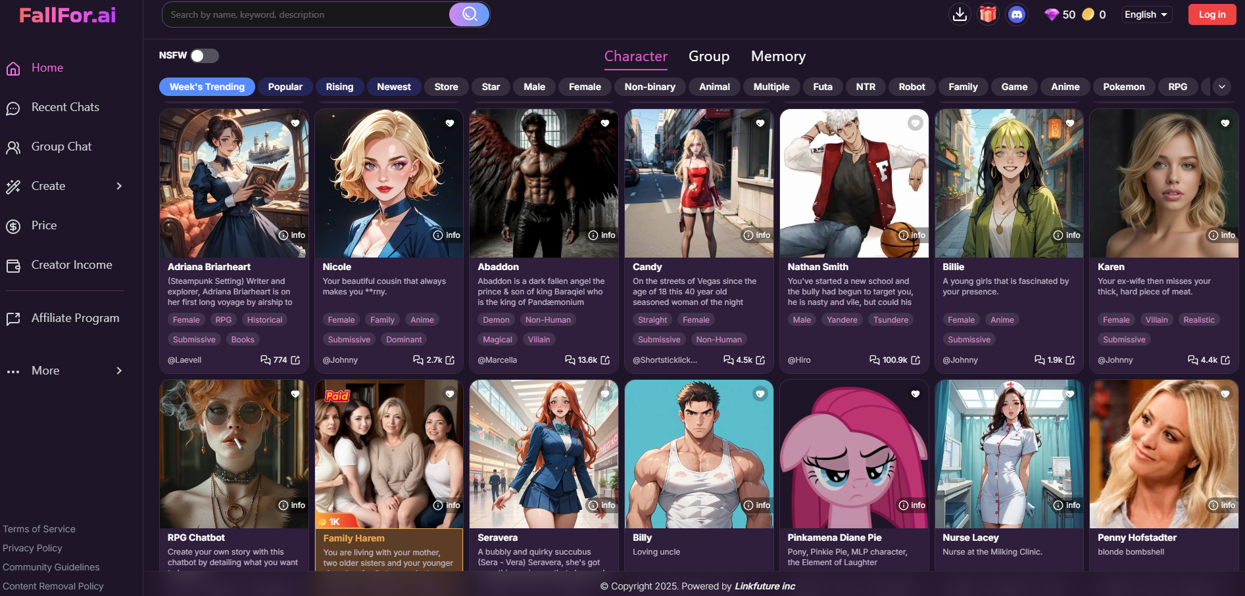1245x596 pixels.
Task: Open the English language dropdown
Action: 1146,14
